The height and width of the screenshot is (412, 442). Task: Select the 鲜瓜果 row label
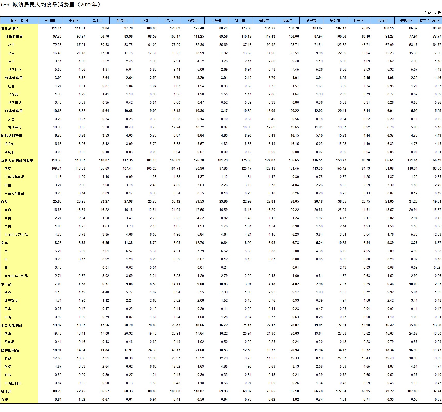click(x=6, y=391)
